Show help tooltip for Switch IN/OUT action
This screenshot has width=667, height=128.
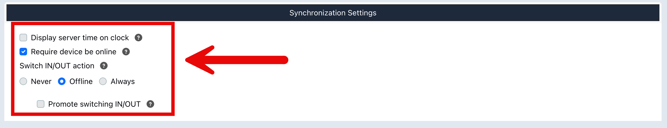pos(104,66)
